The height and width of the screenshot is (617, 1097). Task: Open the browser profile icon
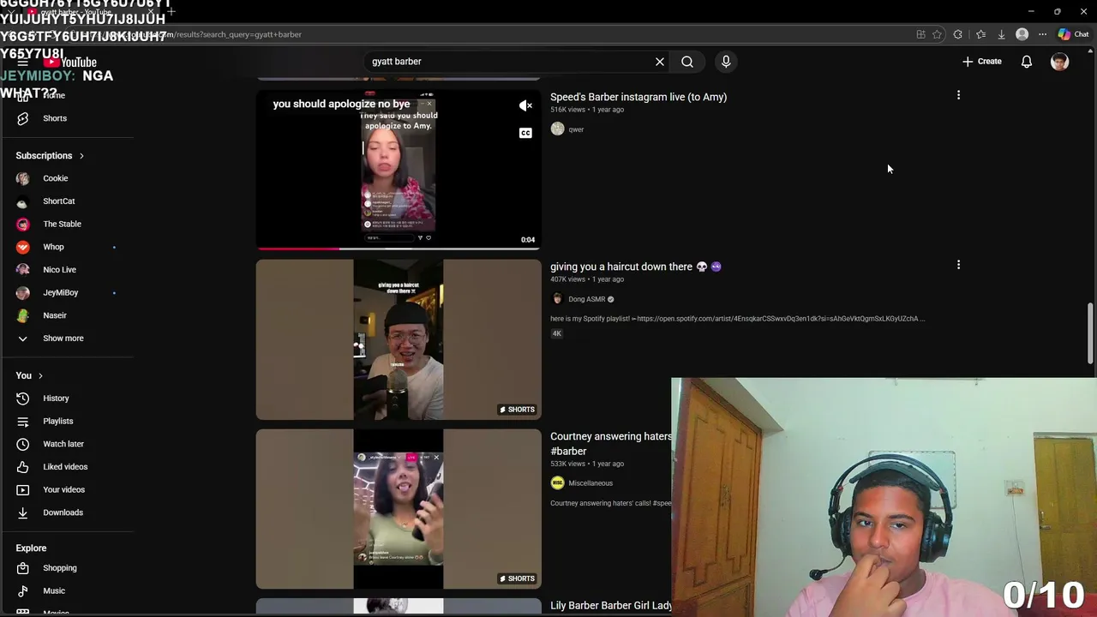coord(1022,34)
